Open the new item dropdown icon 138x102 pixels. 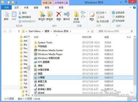coord(83,13)
